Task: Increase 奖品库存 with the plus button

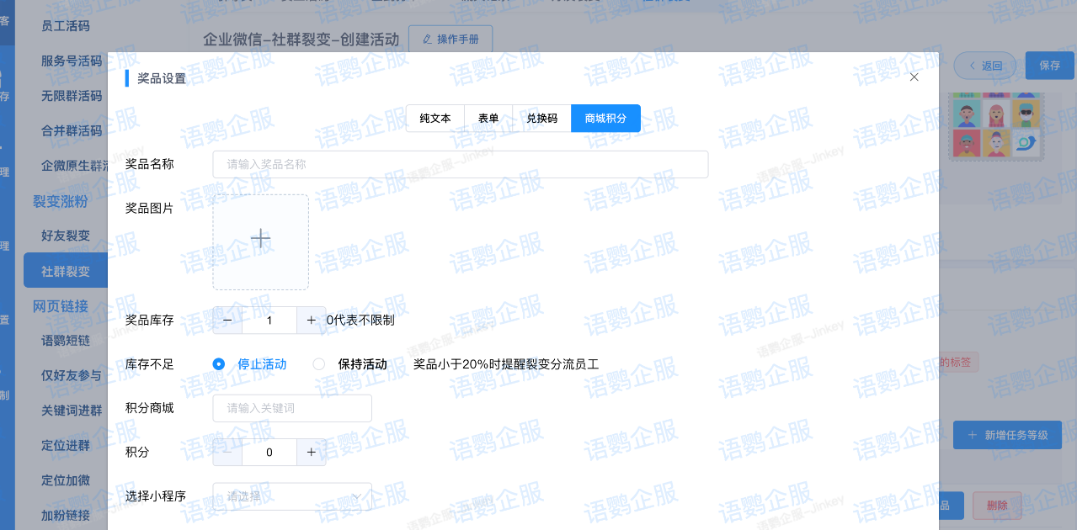Action: (311, 321)
